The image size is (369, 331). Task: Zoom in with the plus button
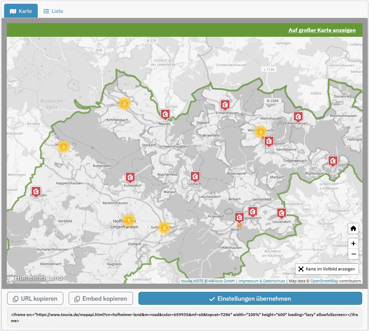click(x=353, y=243)
